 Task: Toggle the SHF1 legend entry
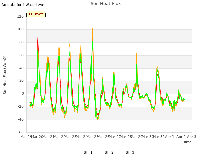(85, 152)
